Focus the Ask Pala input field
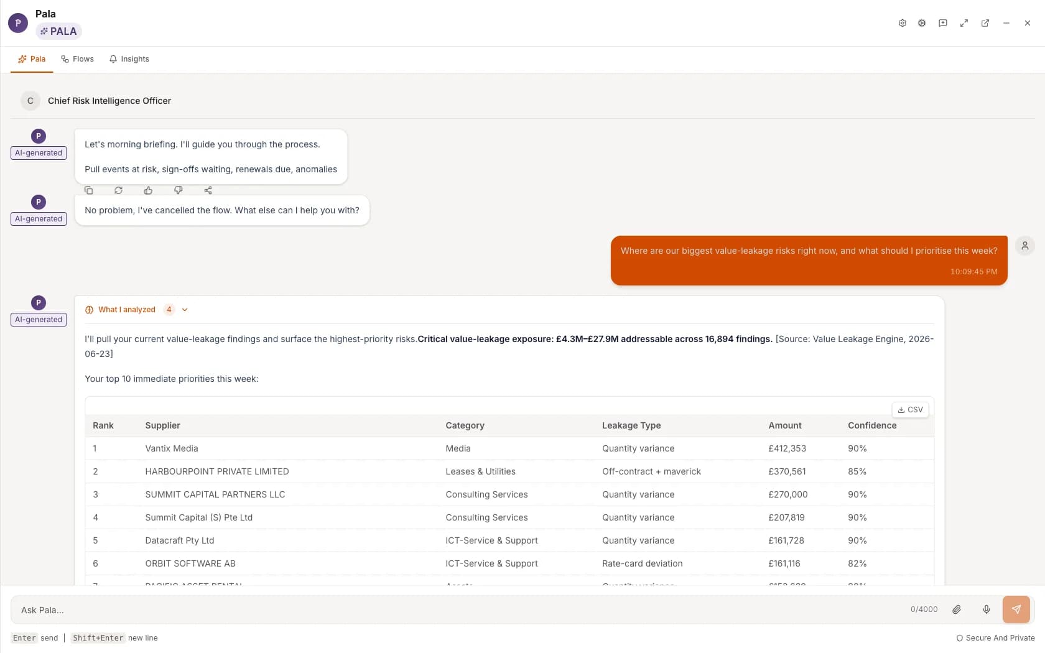Viewport: 1045px width, 653px height. [460, 610]
